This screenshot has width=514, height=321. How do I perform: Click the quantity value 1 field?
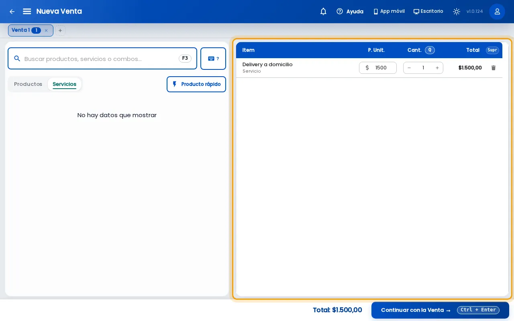click(x=423, y=68)
